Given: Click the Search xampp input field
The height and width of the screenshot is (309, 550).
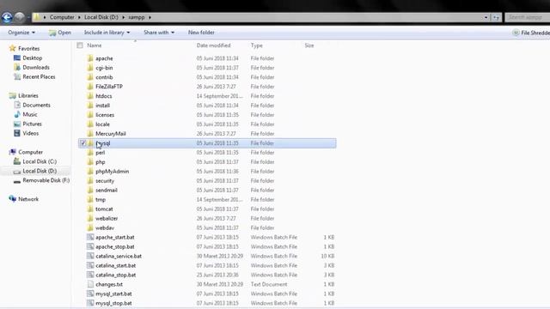Looking at the screenshot, I should 527,17.
